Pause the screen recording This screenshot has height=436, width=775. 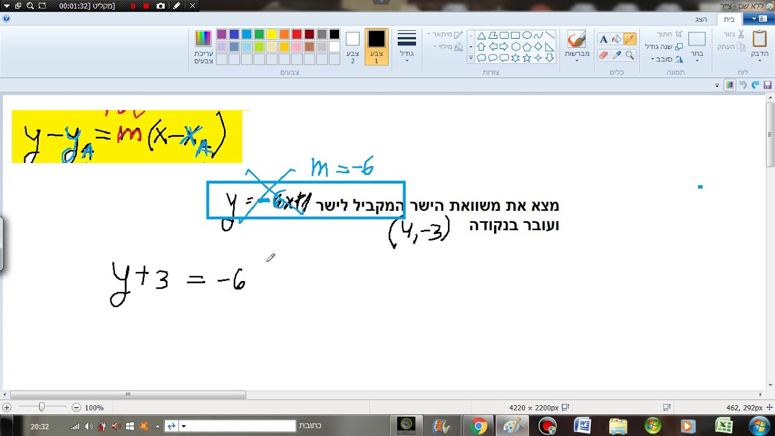[x=133, y=6]
